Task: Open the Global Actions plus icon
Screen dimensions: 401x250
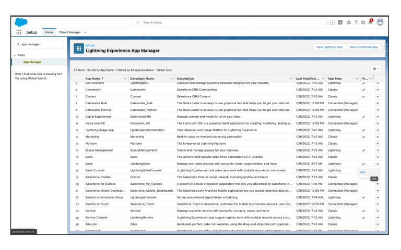Action: [340, 22]
